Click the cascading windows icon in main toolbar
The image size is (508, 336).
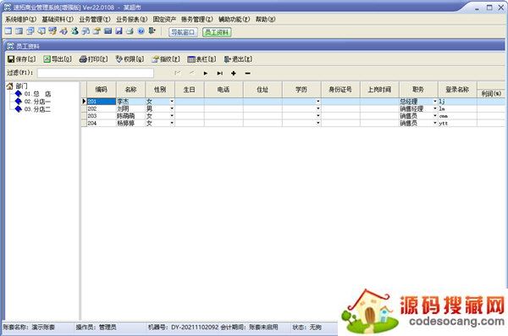(30, 31)
